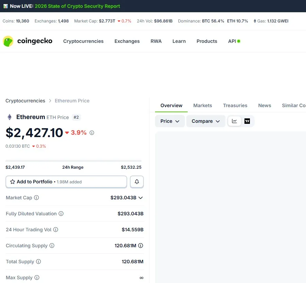Switch to the TradingView chart view

[247, 121]
